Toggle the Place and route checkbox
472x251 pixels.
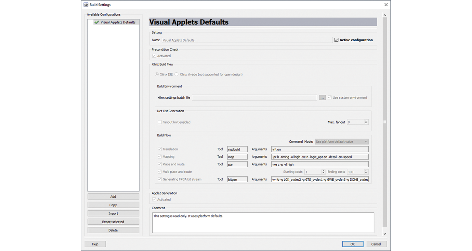click(159, 164)
